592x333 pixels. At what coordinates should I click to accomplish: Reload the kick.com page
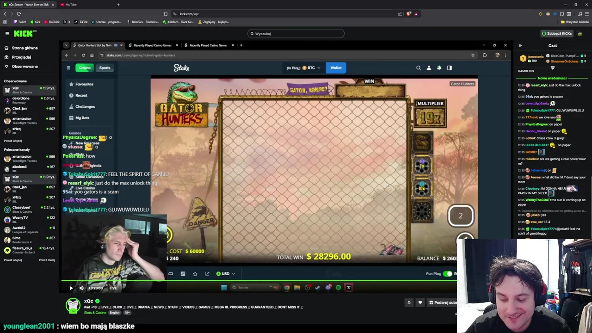(x=19, y=14)
